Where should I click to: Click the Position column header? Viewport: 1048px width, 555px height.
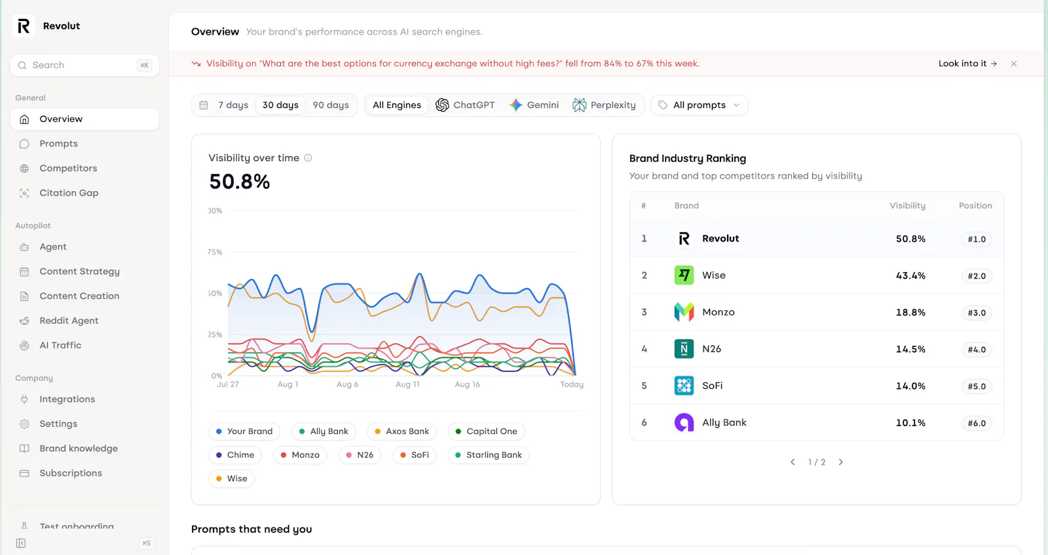(975, 206)
